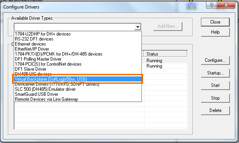This screenshot has width=239, height=143.
Task: Click the question mark help icon in title bar
Action: (x=212, y=5)
